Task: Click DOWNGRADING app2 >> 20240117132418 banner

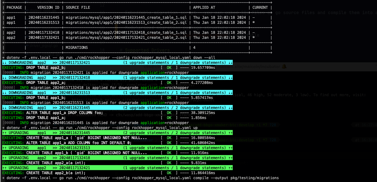Action: pos(118,78)
